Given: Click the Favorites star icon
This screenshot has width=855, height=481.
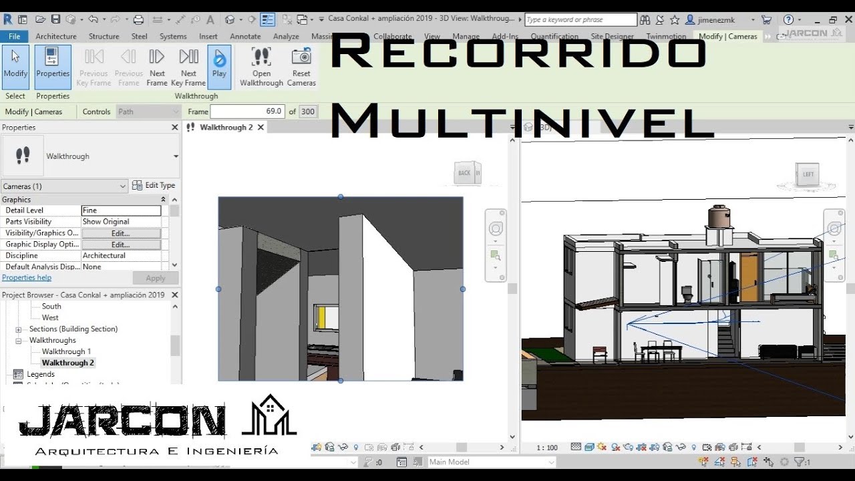Looking at the screenshot, I should tap(675, 20).
